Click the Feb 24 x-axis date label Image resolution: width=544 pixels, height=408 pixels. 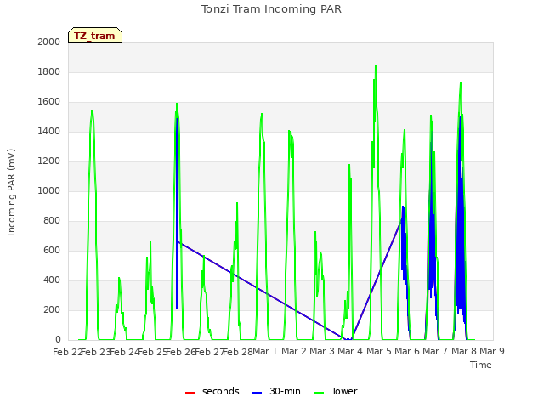(124, 352)
